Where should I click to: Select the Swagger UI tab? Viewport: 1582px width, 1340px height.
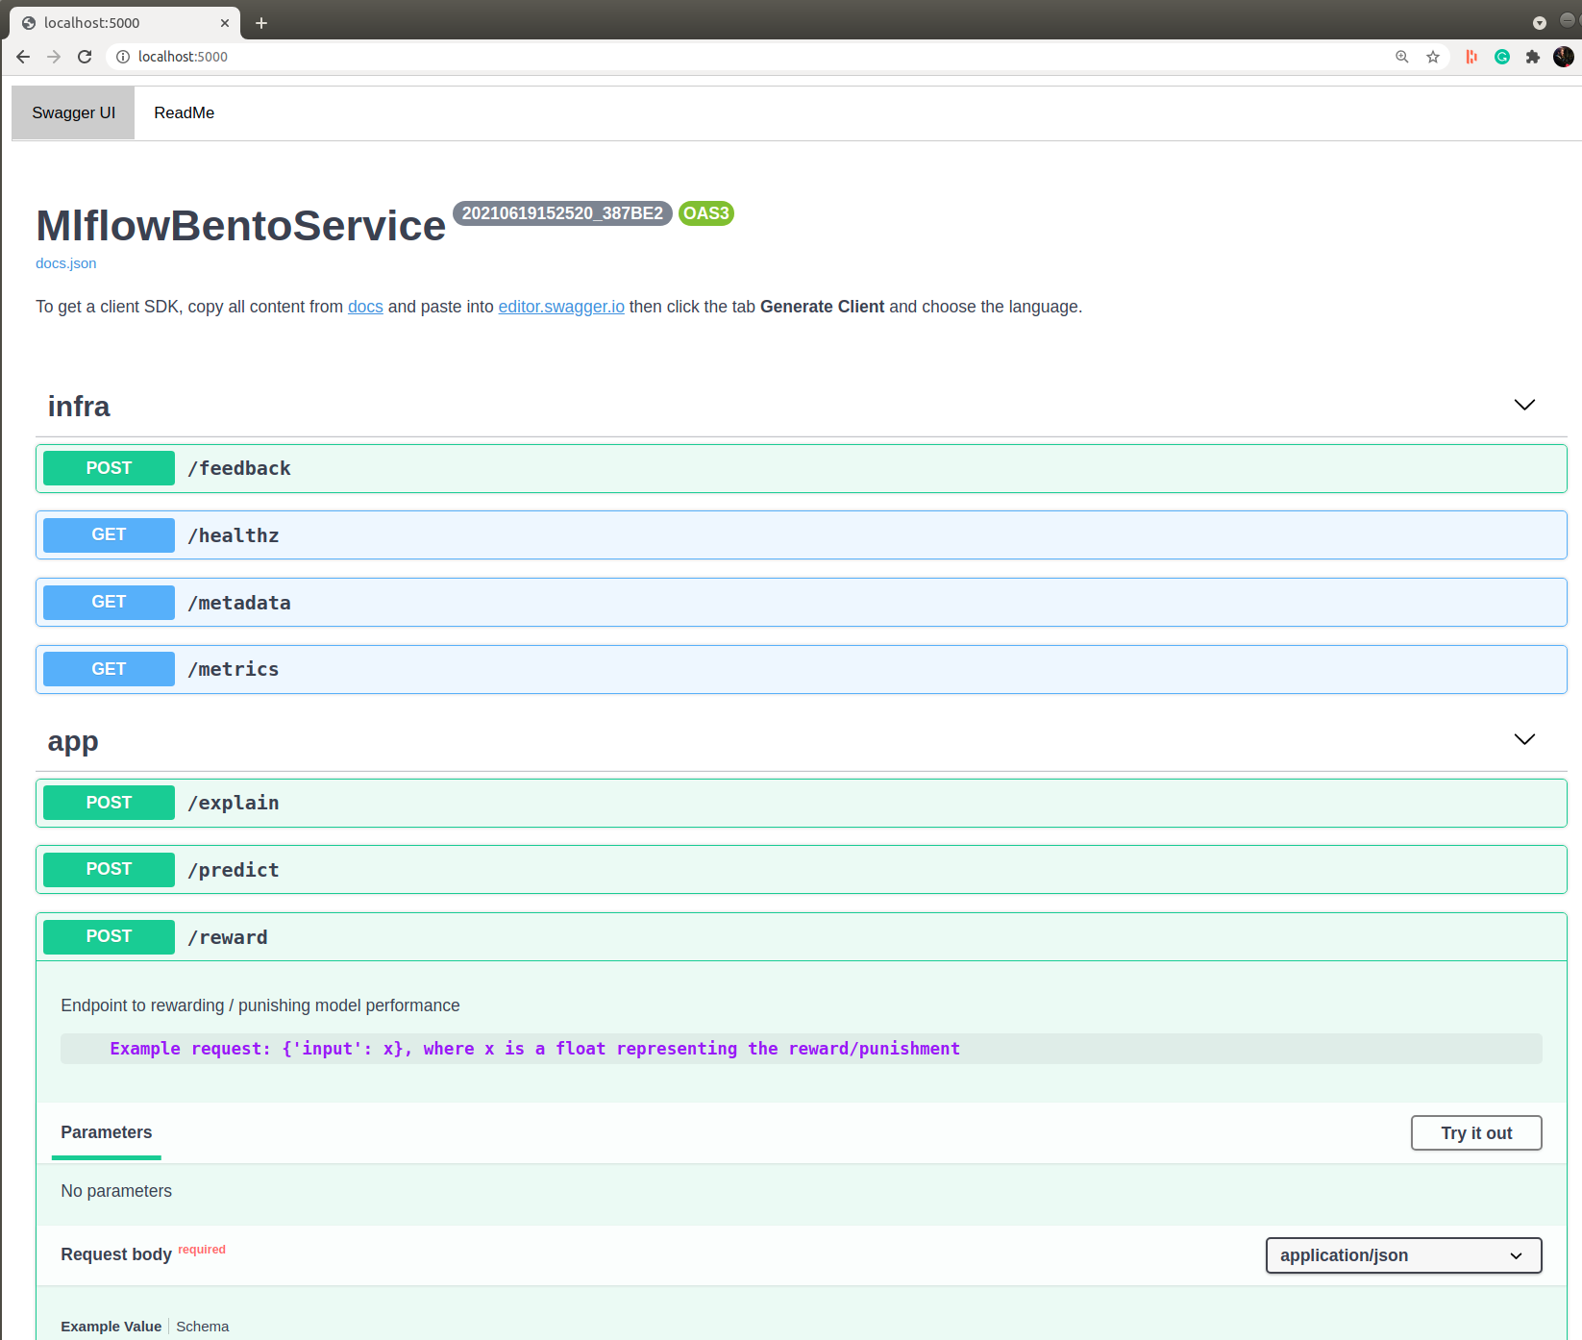click(x=73, y=112)
